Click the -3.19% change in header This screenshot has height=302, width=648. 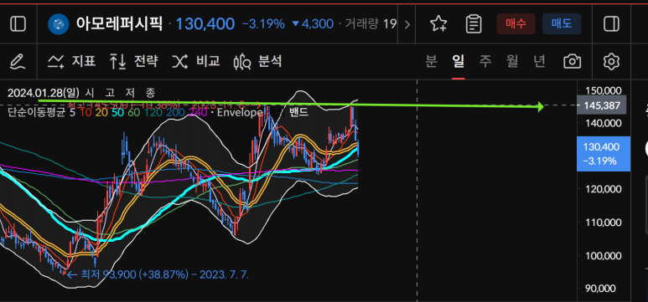pyautogui.click(x=263, y=24)
